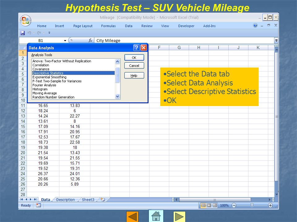Click the Data sheet tab
Viewport: 297px width, 222px height.
pyautogui.click(x=46, y=200)
